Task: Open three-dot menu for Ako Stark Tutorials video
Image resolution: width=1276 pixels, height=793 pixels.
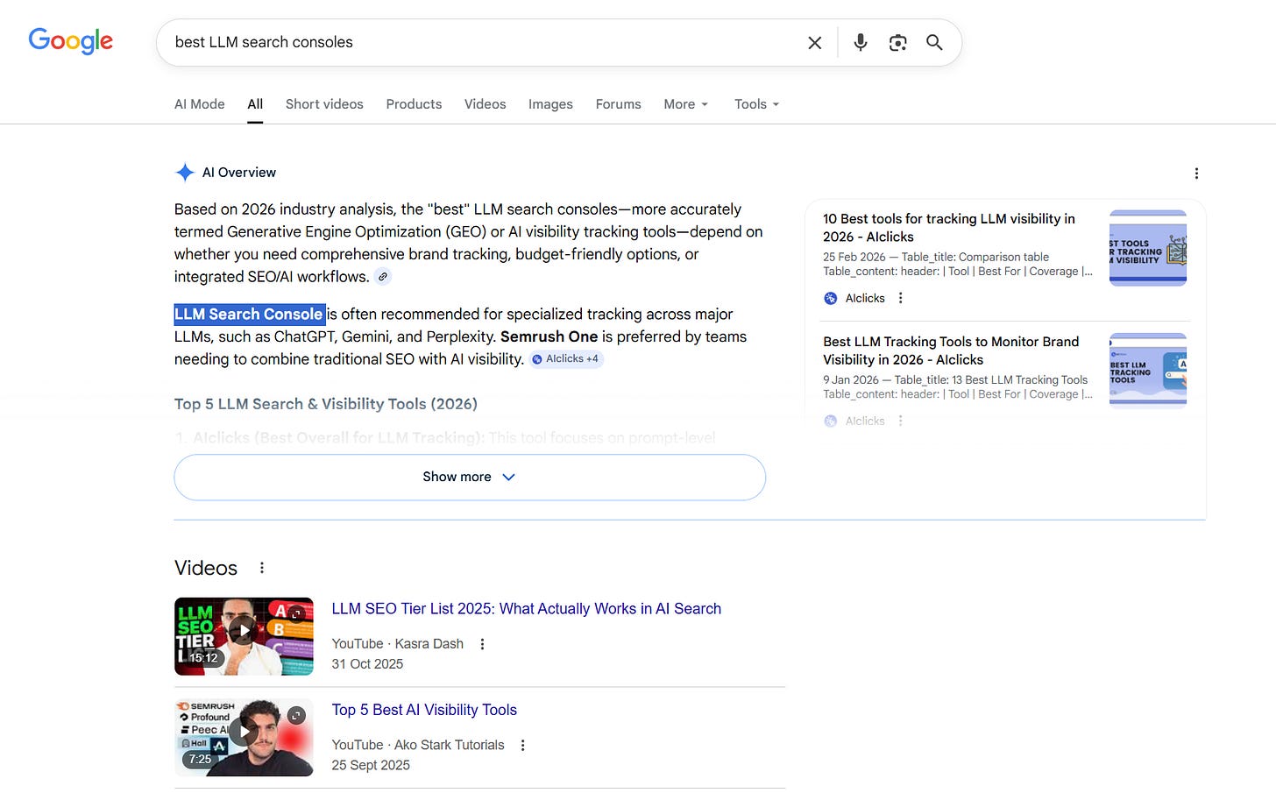Action: pyautogui.click(x=522, y=746)
